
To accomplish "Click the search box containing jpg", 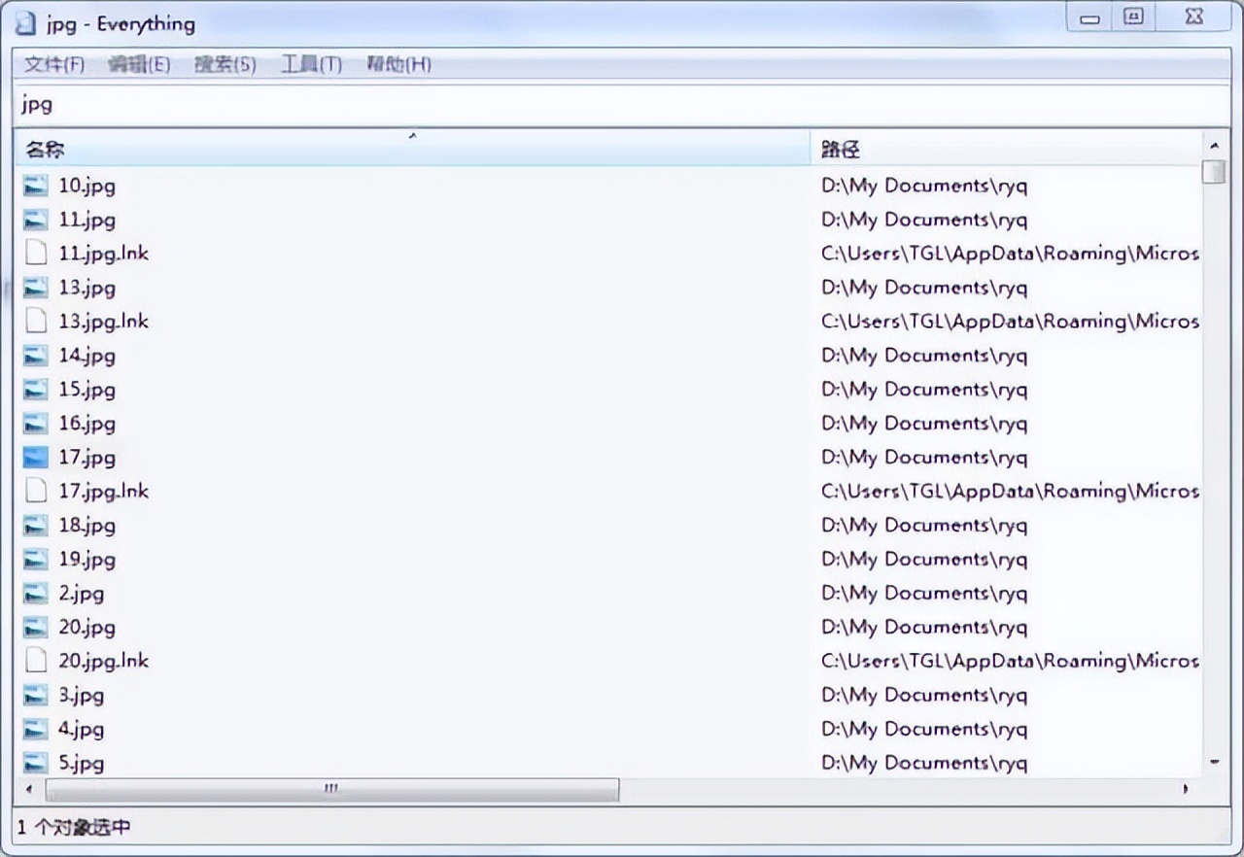I will [622, 104].
